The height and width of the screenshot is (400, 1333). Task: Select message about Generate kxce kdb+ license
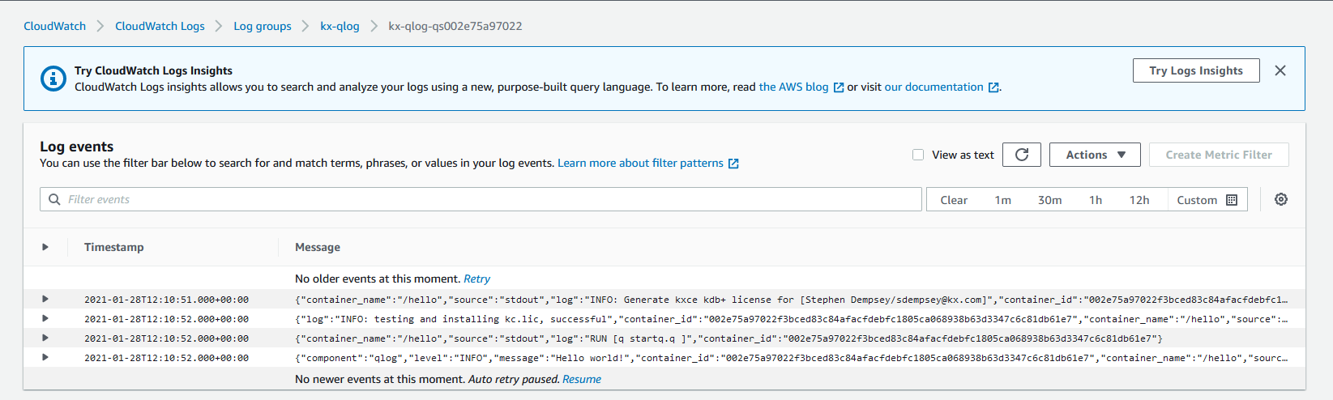791,300
